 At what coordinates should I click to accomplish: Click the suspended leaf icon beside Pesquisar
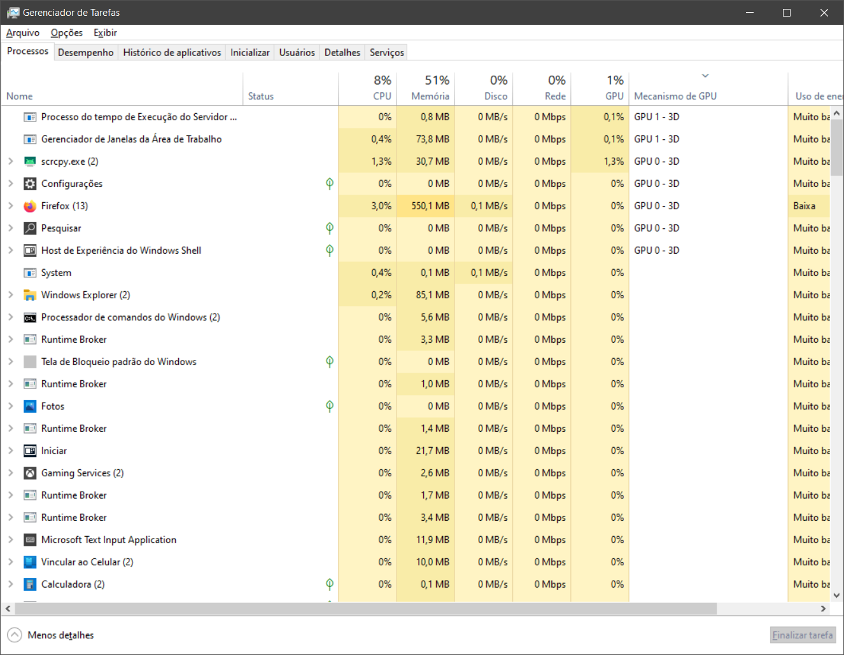[330, 228]
